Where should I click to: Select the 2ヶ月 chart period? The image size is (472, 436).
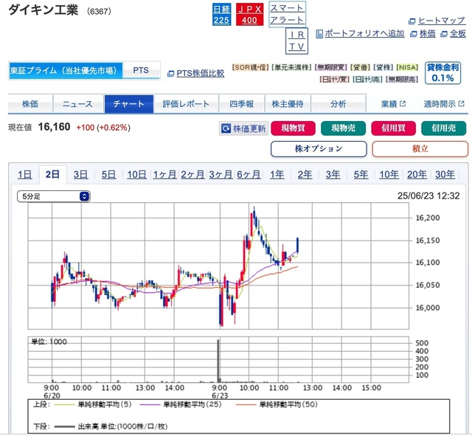(192, 174)
